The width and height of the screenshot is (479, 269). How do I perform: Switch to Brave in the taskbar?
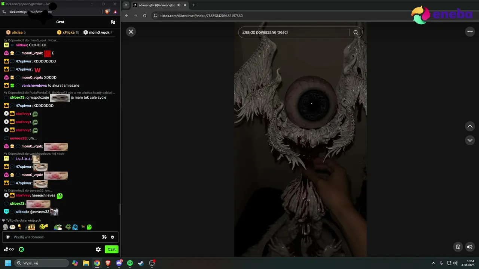[x=108, y=263]
